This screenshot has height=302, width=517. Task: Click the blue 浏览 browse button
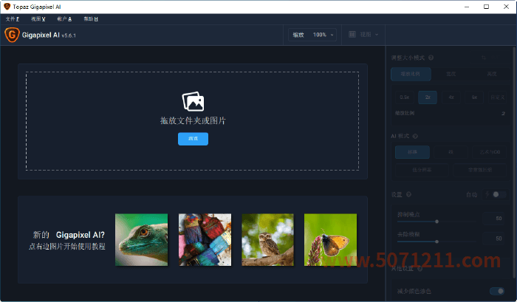coord(193,139)
